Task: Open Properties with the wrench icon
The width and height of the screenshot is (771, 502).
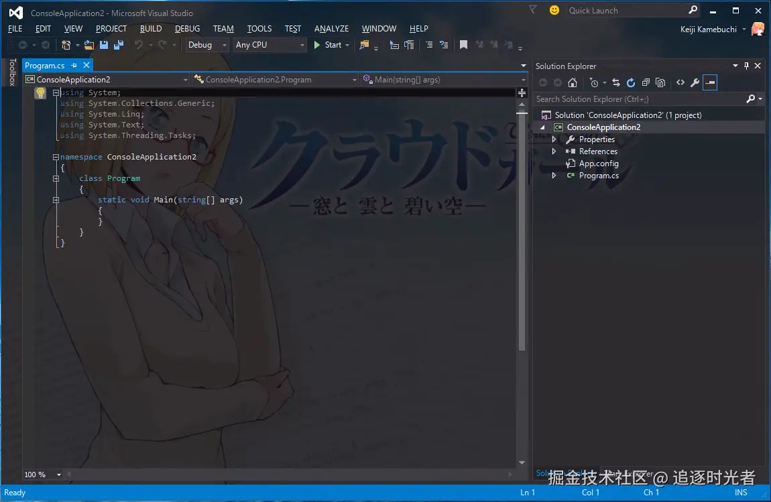Action: pos(695,82)
